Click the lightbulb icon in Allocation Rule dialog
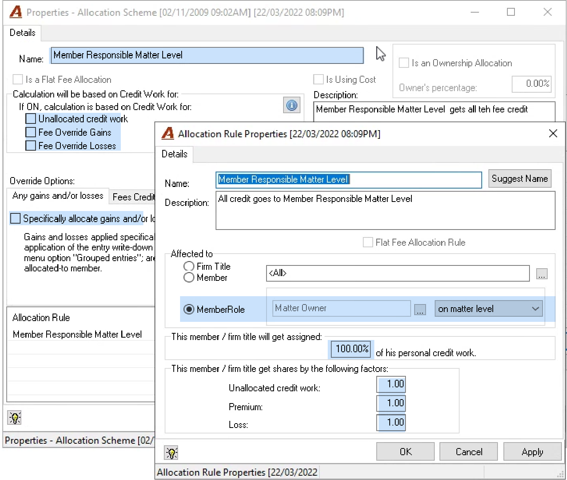Viewport: 567px width, 480px height. point(171,453)
